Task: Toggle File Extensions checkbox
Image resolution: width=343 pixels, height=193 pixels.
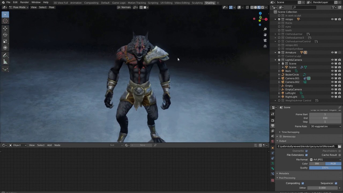Action: click(x=306, y=155)
